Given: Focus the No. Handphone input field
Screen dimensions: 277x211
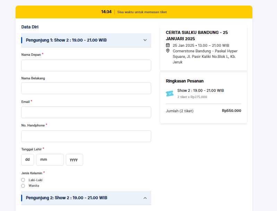Looking at the screenshot, I should [86, 136].
